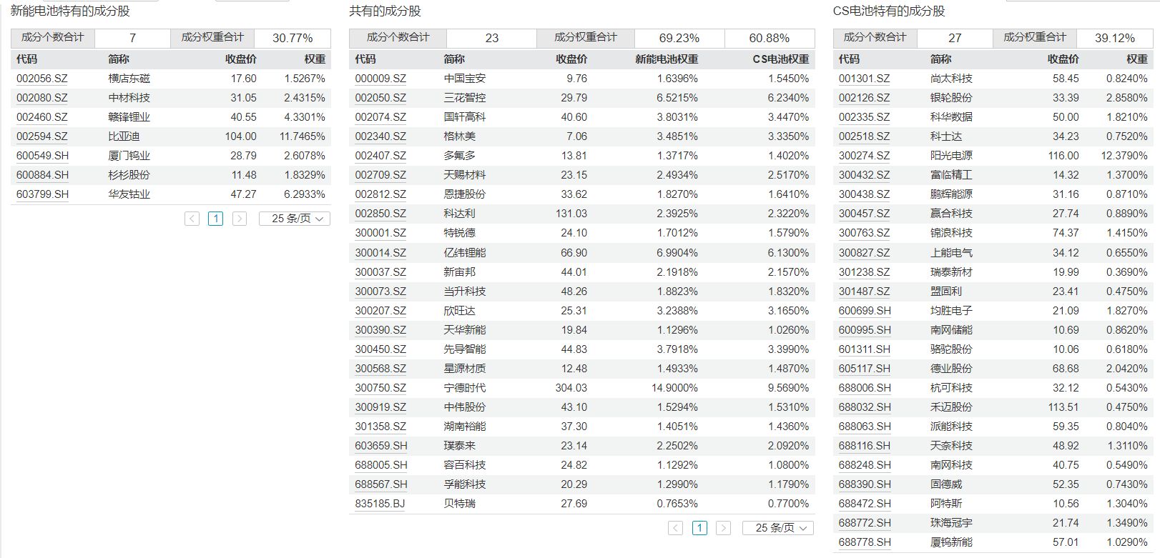Select 厦钨新能 name cell
The height and width of the screenshot is (558, 1160).
point(952,542)
